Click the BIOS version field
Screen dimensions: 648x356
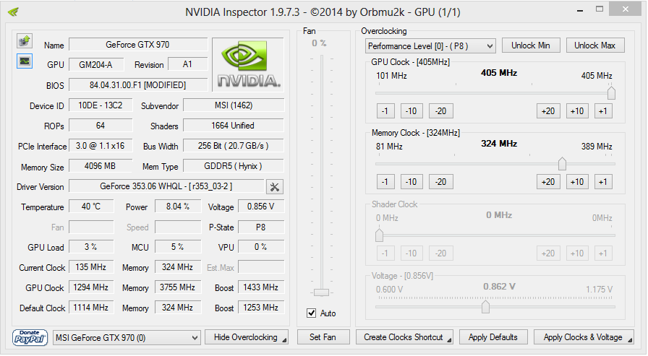(x=138, y=85)
